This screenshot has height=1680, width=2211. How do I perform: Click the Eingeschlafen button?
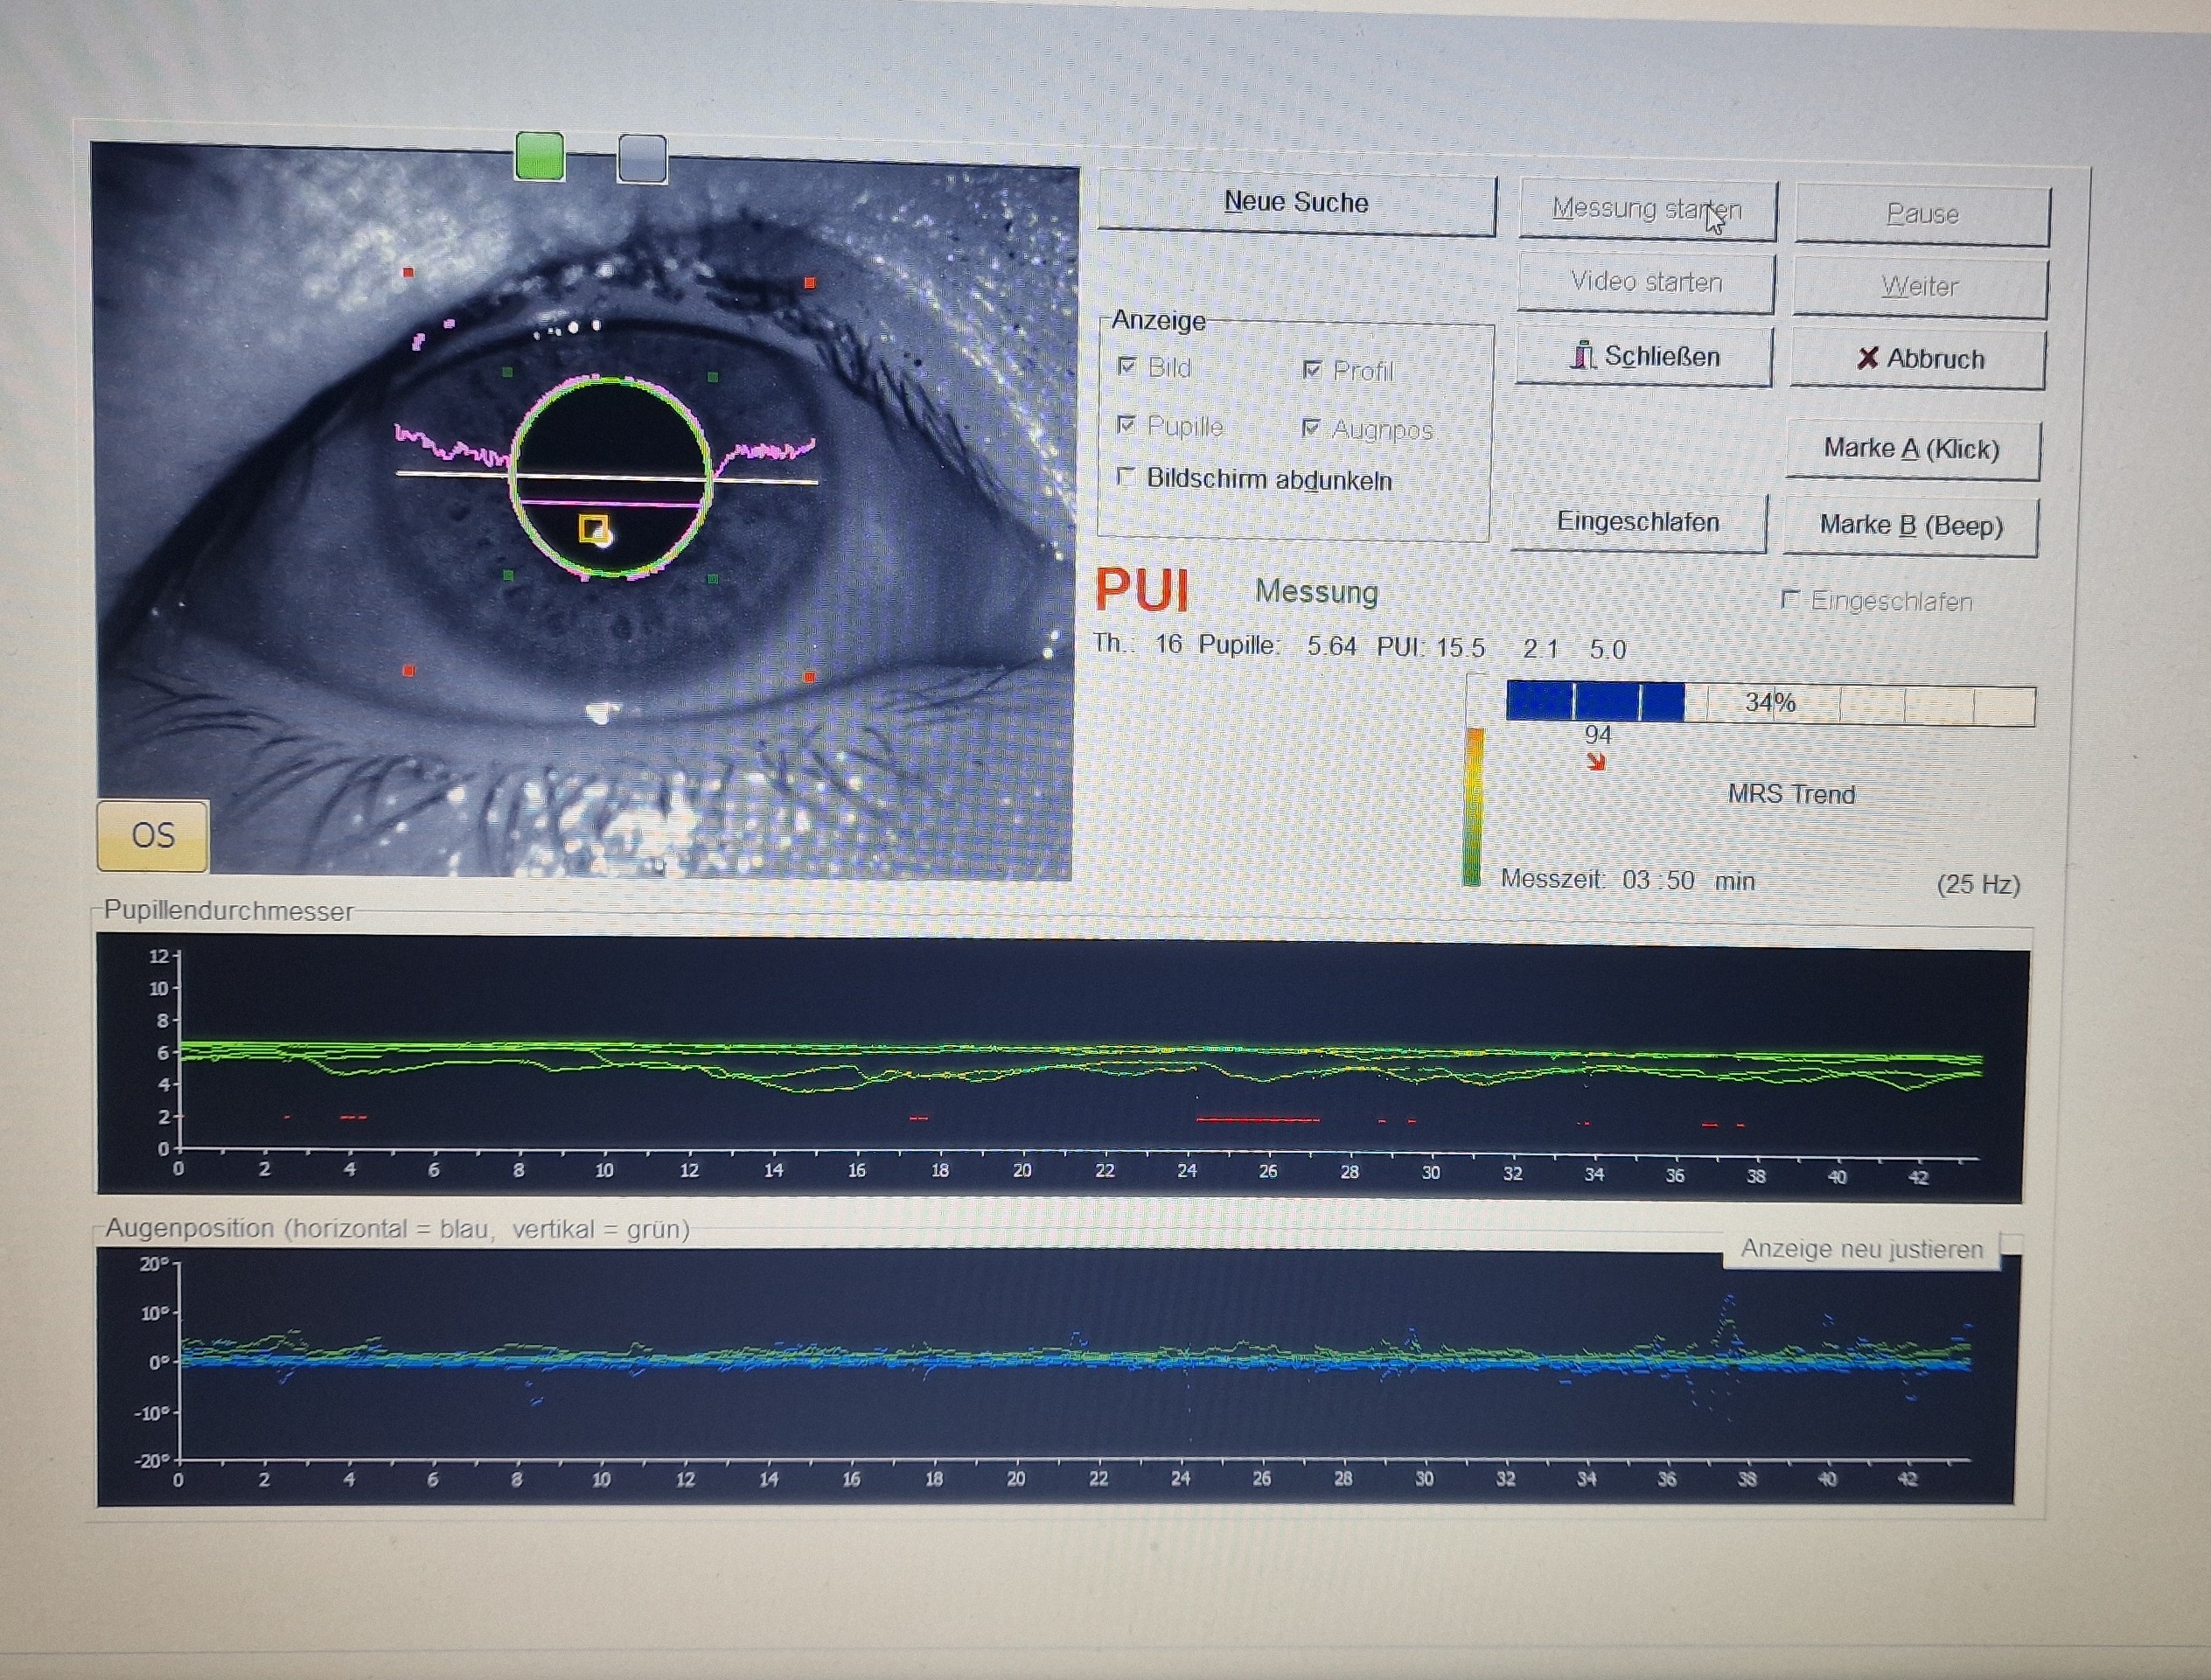(1637, 522)
